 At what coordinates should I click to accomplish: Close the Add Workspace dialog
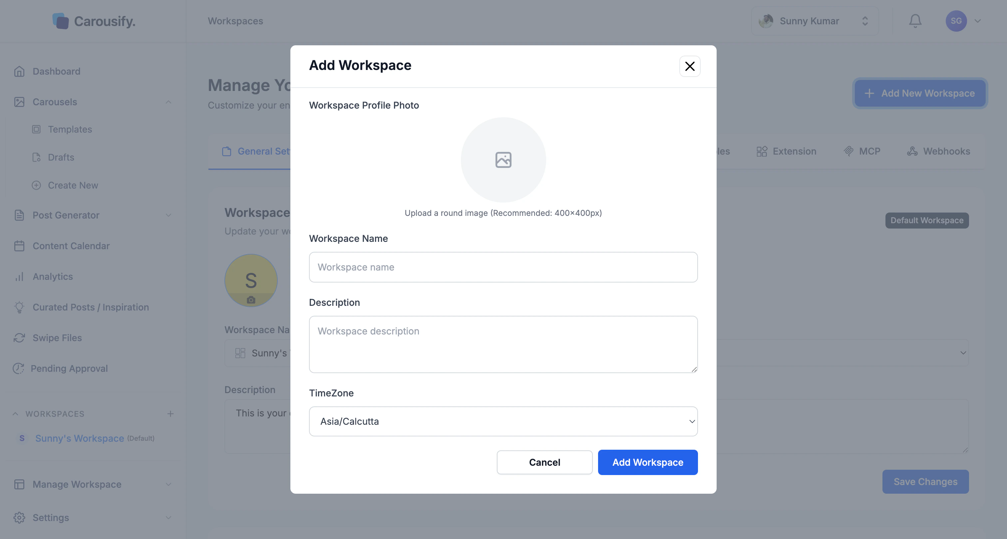(690, 66)
